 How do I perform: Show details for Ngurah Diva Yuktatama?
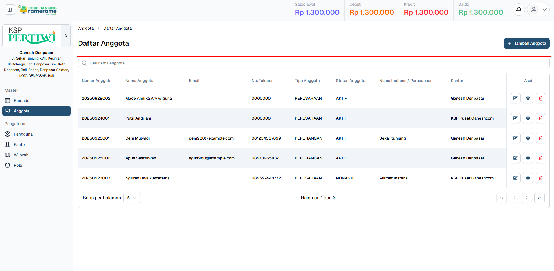point(528,178)
